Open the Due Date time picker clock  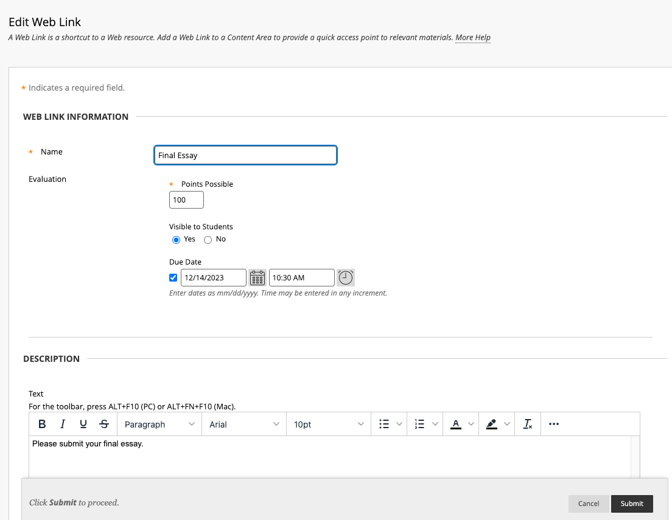click(x=346, y=277)
